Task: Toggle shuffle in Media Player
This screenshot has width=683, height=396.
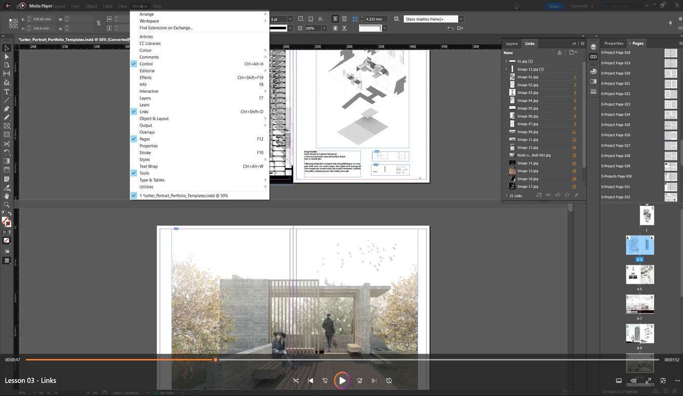Action: (296, 381)
